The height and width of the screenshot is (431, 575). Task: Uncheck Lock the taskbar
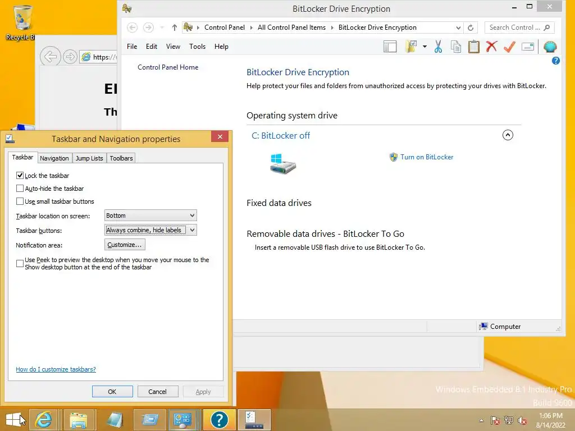pos(20,176)
